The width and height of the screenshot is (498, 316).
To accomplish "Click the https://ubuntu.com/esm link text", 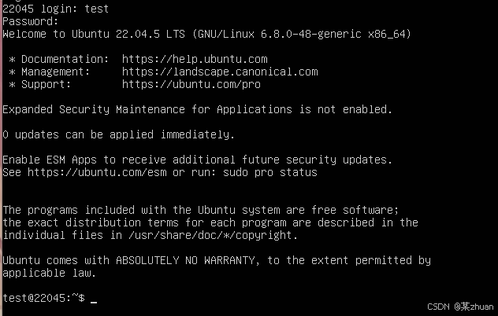I will (97, 172).
